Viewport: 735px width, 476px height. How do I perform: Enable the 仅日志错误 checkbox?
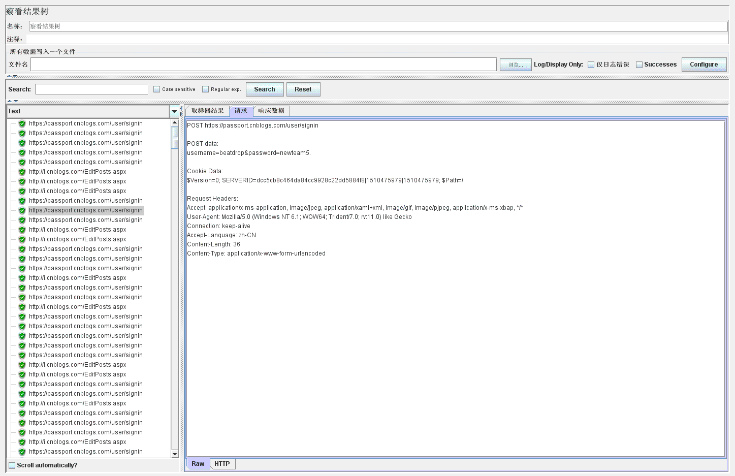coord(591,65)
